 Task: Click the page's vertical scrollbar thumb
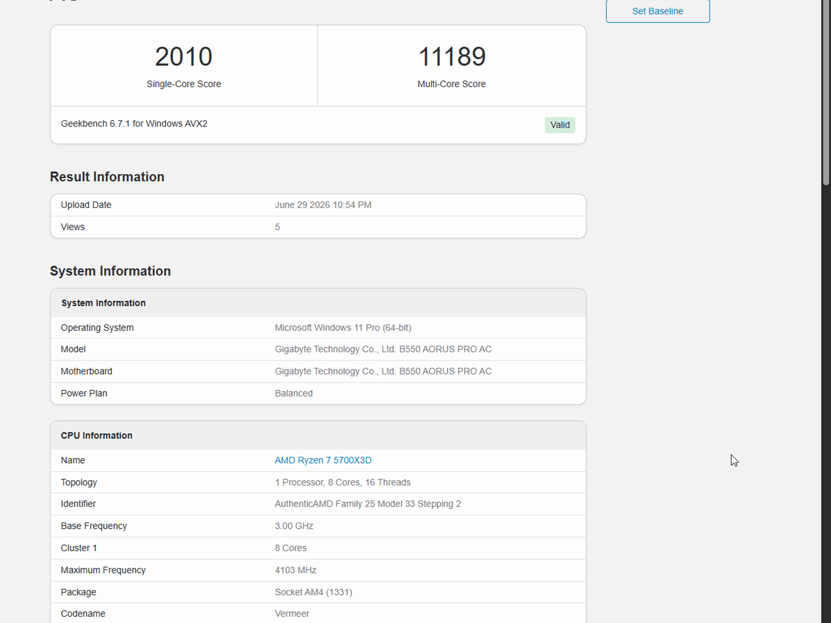pyautogui.click(x=826, y=92)
